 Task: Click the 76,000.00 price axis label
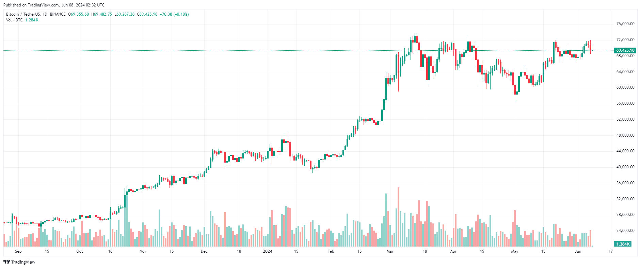pyautogui.click(x=625, y=24)
